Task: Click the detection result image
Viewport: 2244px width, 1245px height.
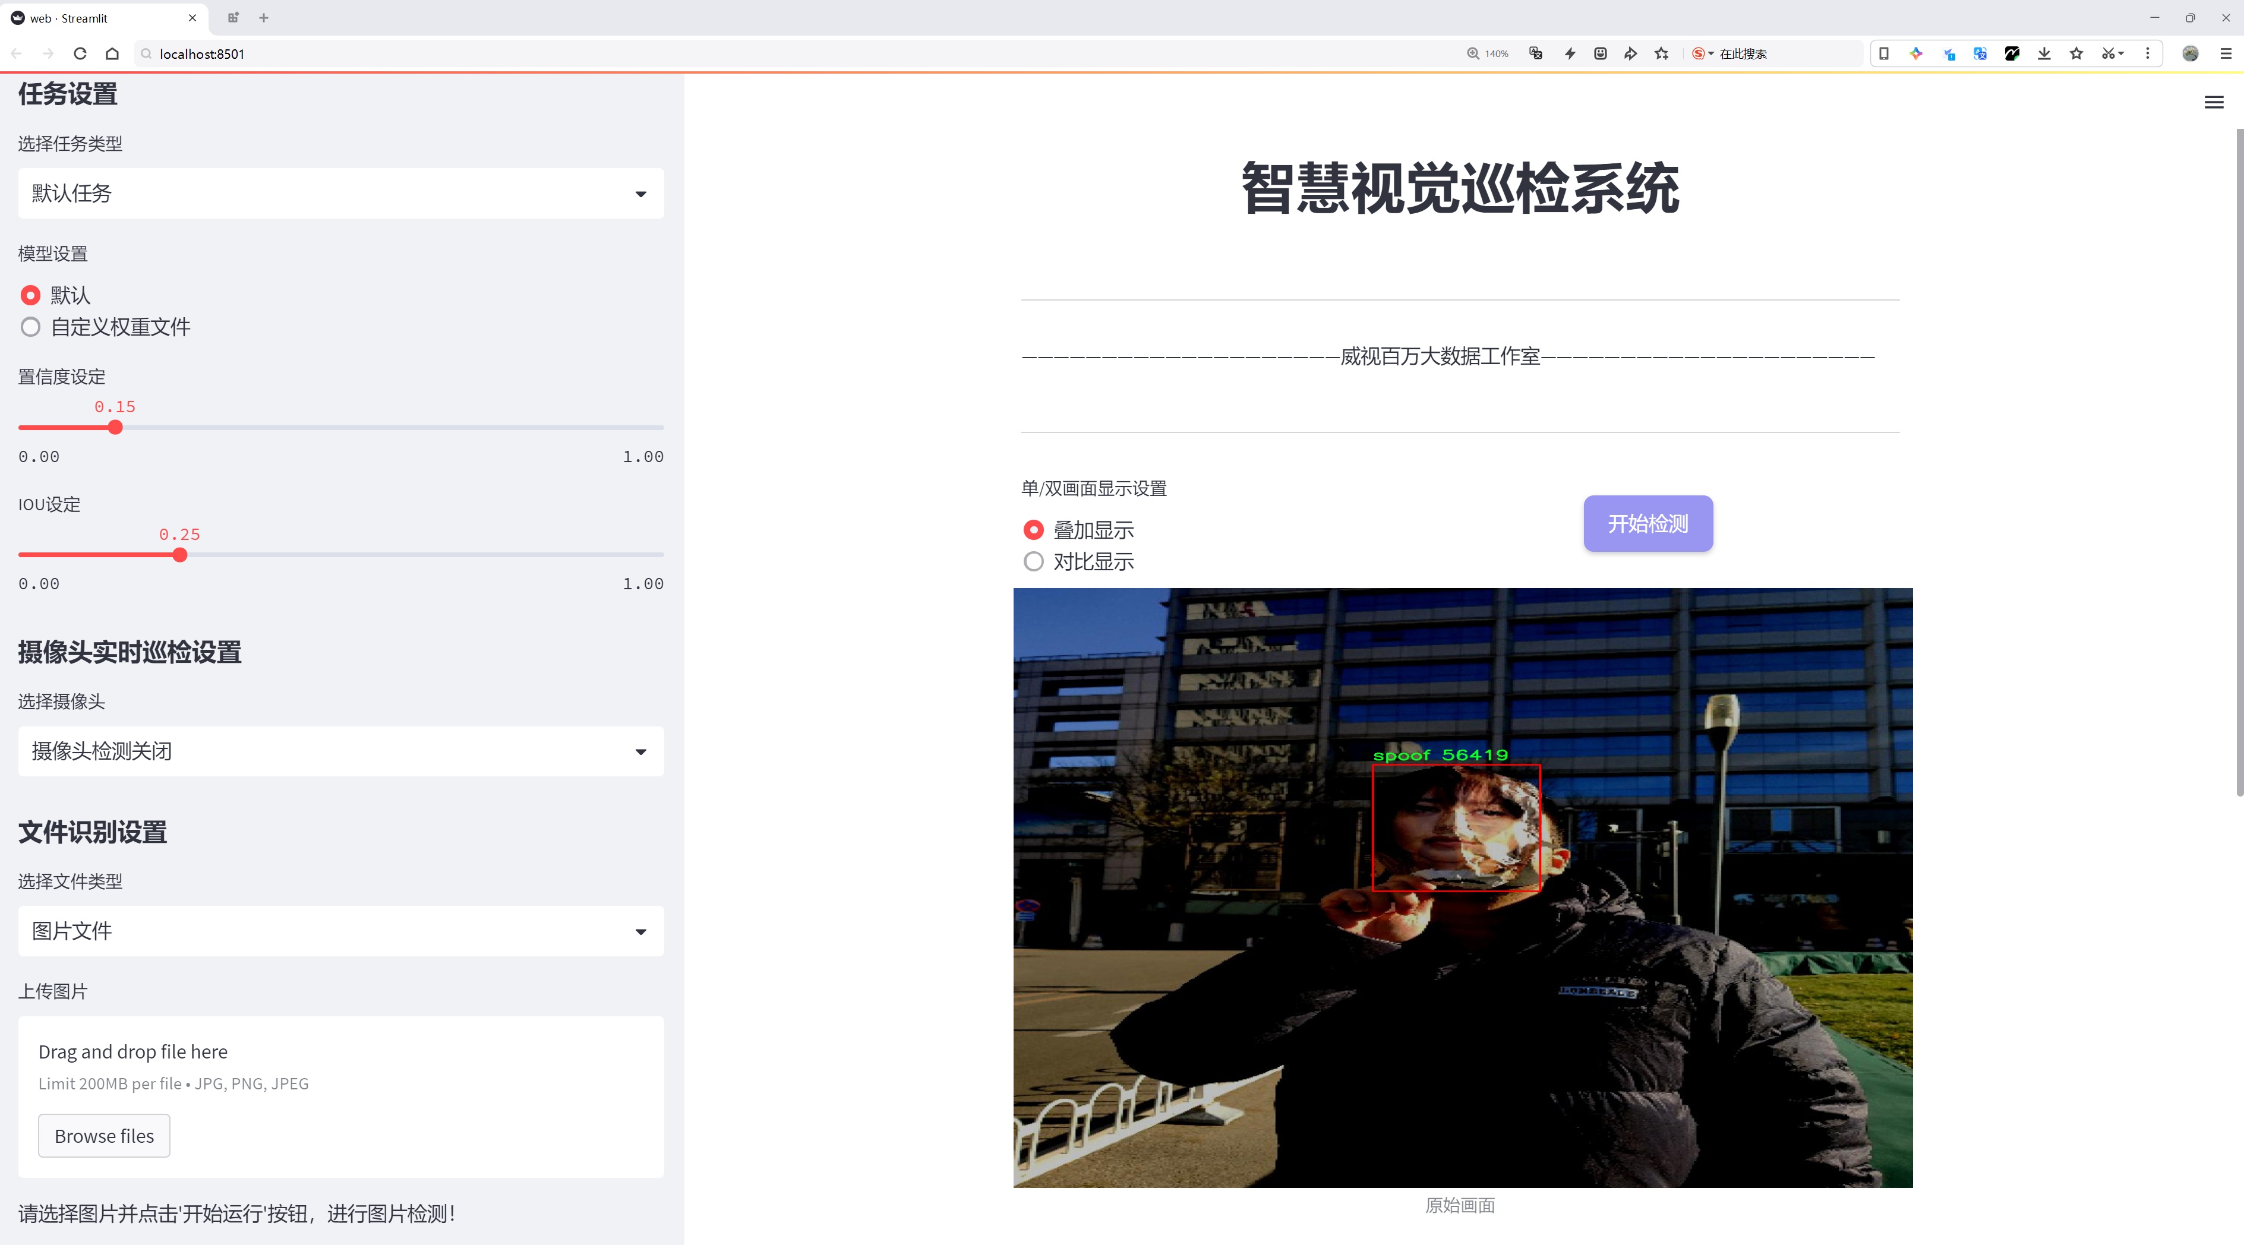Action: tap(1463, 887)
